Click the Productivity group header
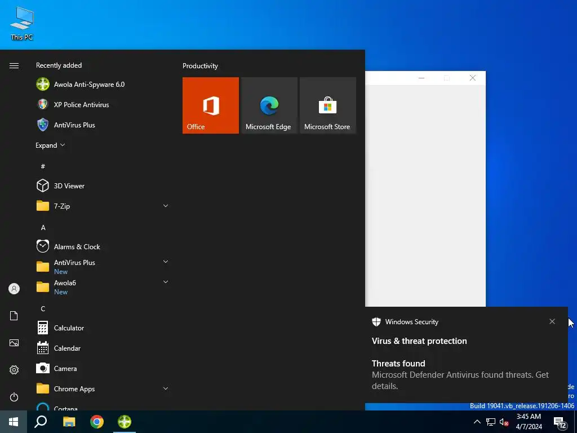The image size is (577, 433). [x=200, y=66]
